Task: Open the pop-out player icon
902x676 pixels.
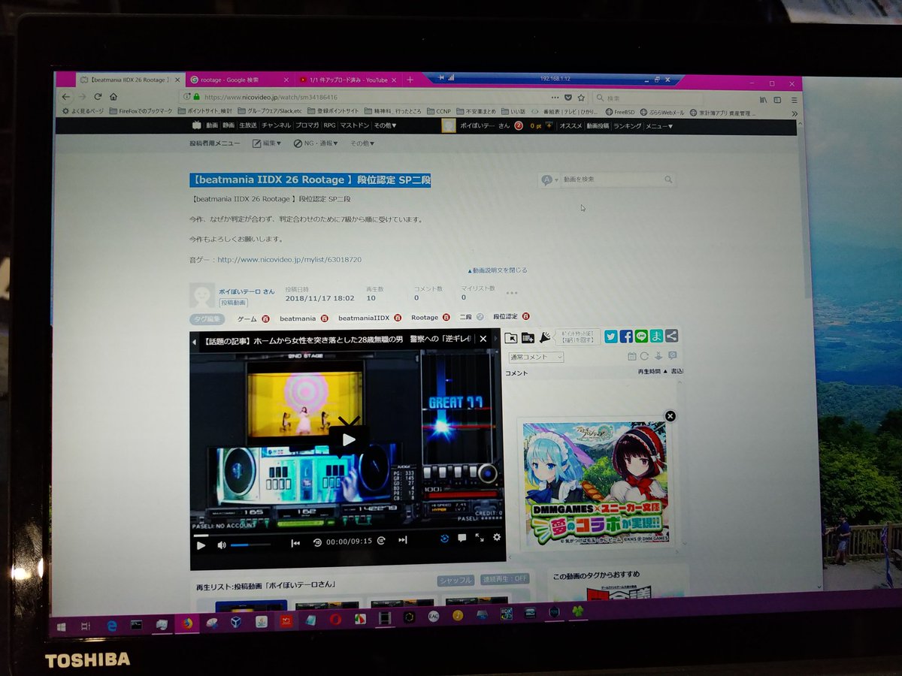Action: click(x=511, y=338)
